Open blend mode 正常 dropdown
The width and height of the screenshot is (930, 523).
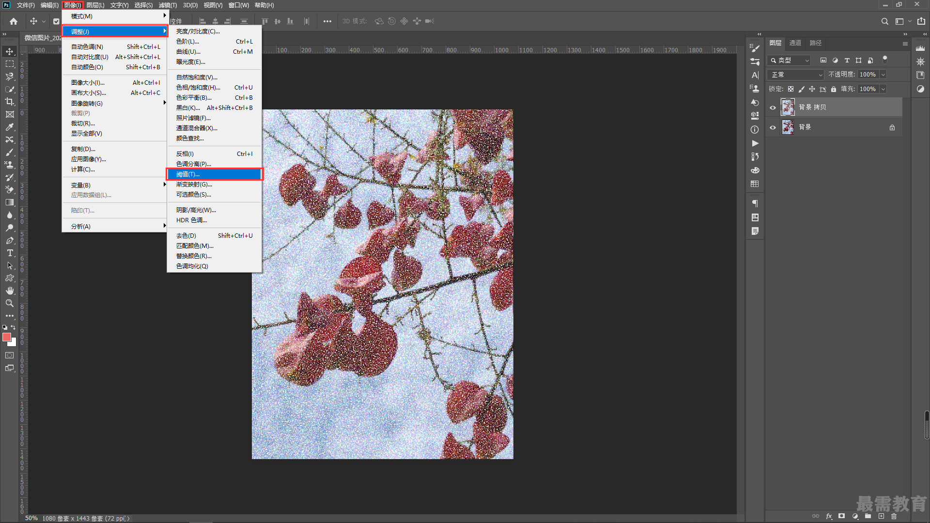(x=796, y=75)
